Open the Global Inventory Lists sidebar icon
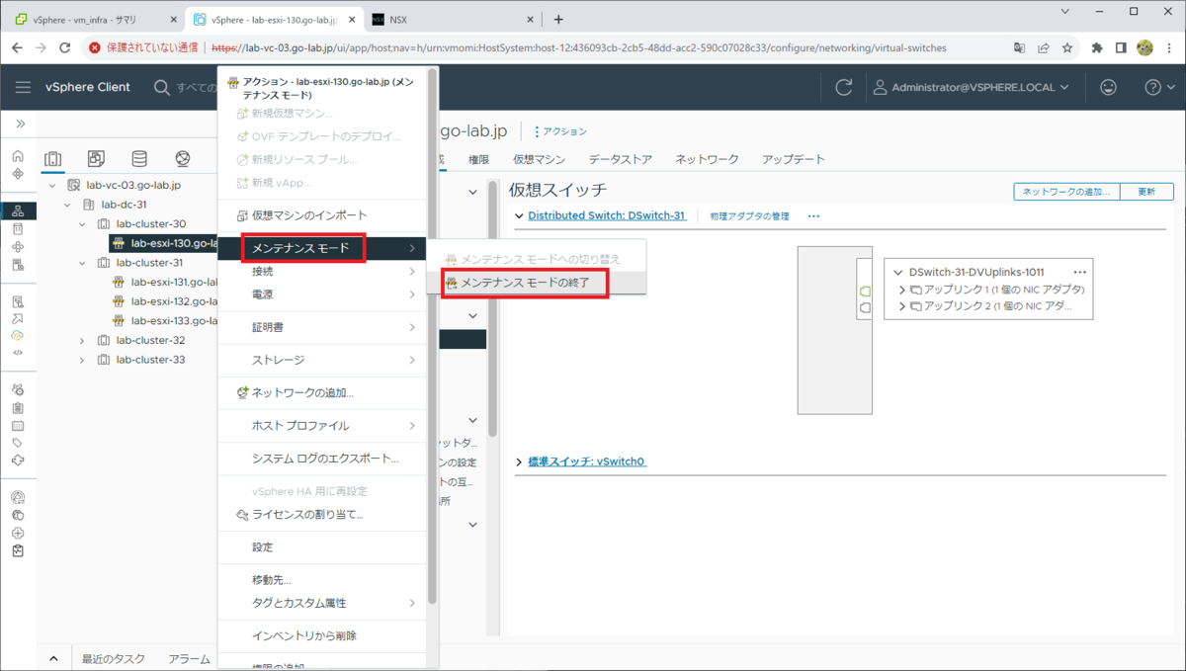The width and height of the screenshot is (1186, 671). 18,265
